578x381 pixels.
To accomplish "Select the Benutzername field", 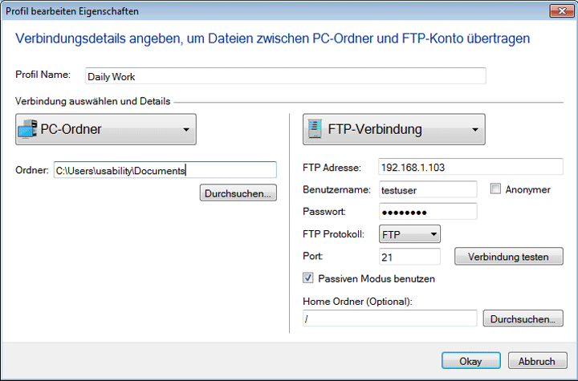I will click(427, 189).
